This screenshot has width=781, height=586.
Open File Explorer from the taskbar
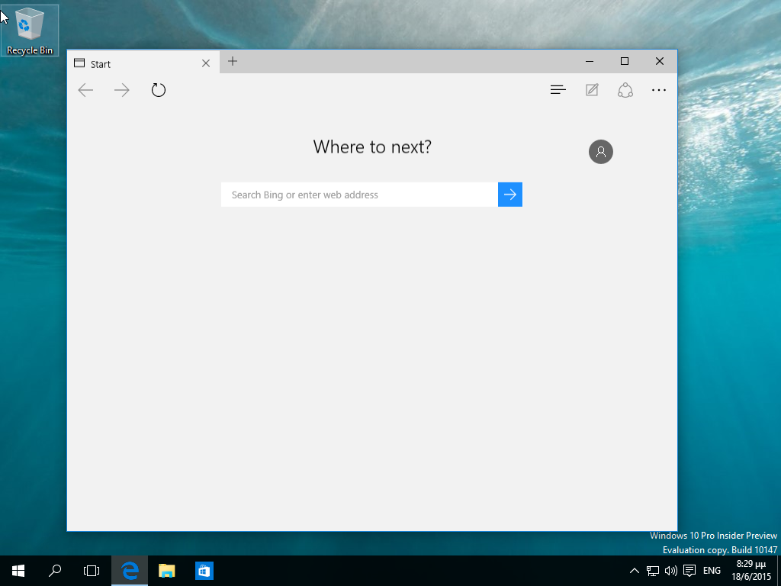coord(166,571)
